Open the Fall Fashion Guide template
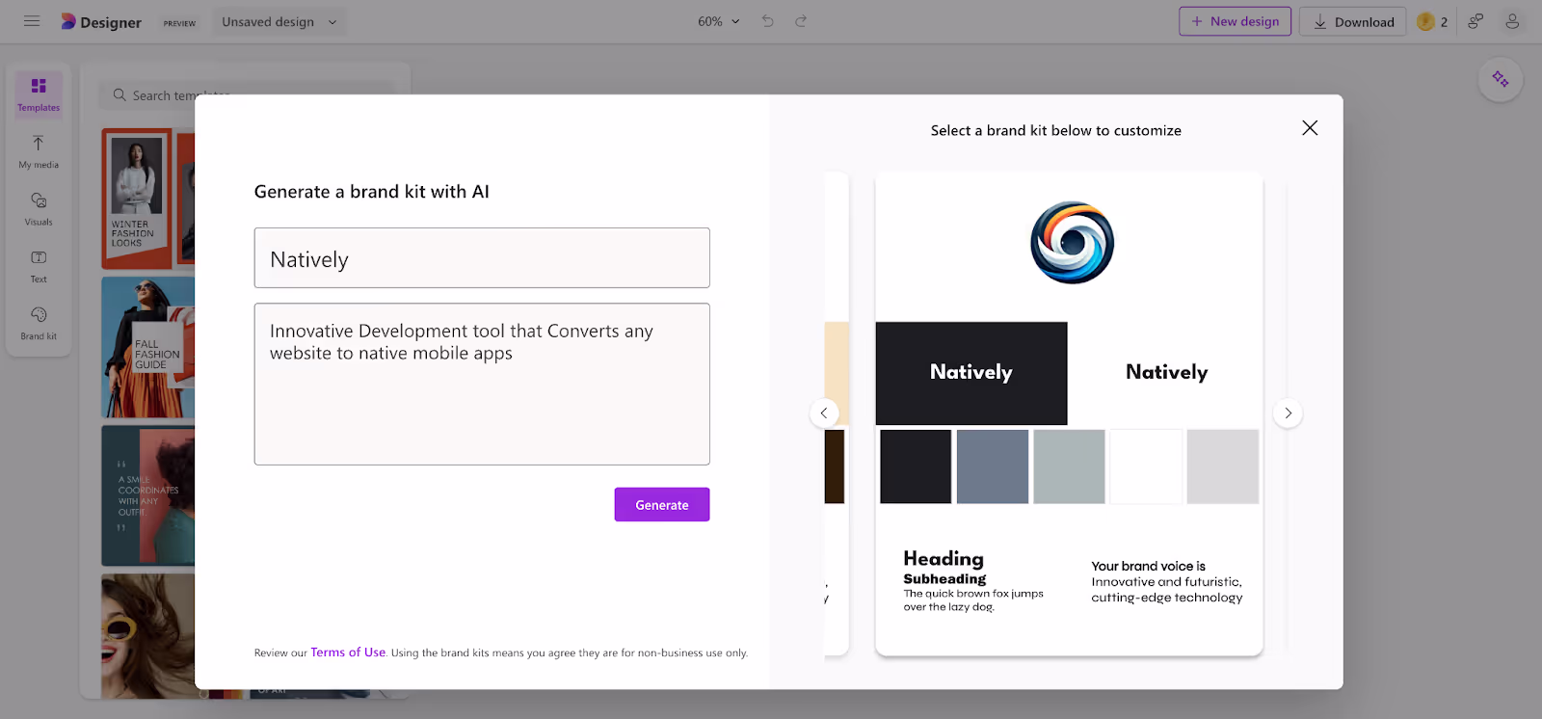This screenshot has width=1542, height=719. coord(148,348)
